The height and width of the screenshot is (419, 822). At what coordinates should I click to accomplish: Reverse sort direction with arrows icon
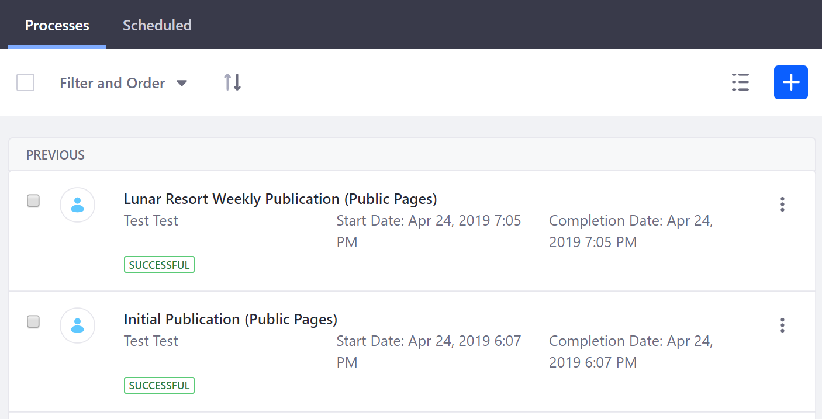[x=233, y=82]
